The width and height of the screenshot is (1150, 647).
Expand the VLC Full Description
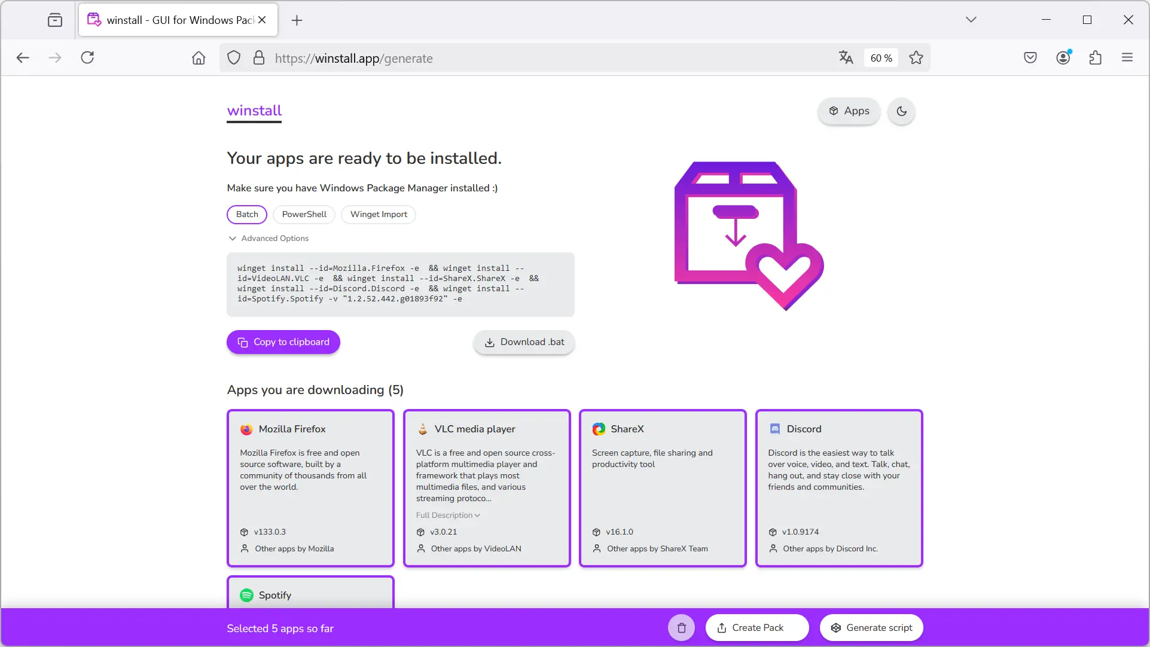(448, 515)
